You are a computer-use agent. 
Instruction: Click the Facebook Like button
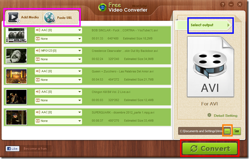pyautogui.click(x=12, y=148)
